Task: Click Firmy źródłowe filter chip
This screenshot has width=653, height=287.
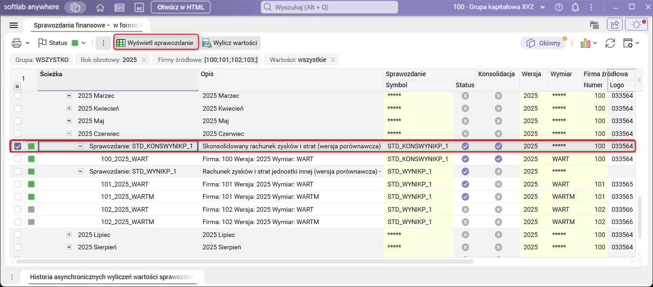Action: [208, 60]
